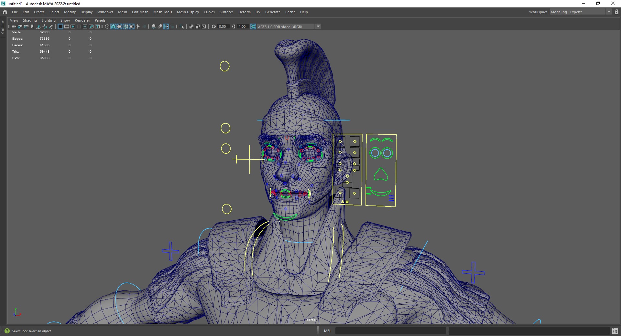Viewport: 621px width, 336px height.
Task: Click the Gamma reset icon
Action: tap(234, 26)
